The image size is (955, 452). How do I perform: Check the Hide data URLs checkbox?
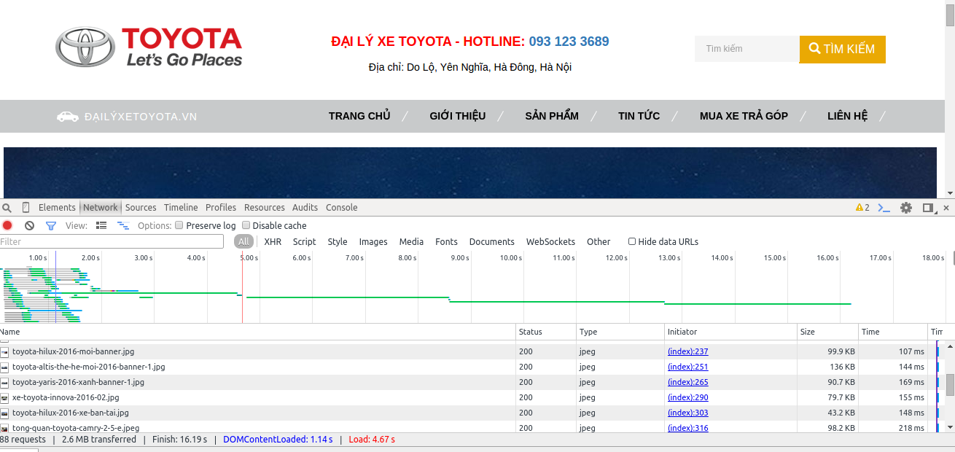click(x=632, y=242)
